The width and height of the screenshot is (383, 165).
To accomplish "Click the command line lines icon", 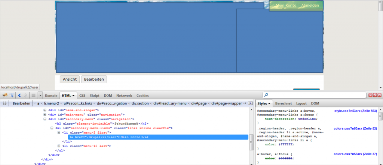I will coord(33,96).
